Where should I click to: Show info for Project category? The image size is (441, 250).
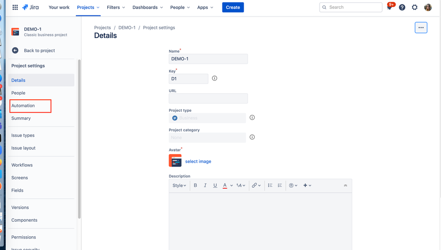tap(252, 137)
